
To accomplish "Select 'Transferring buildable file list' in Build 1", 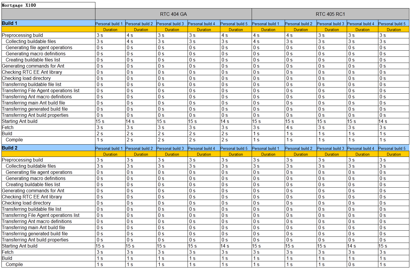I will tap(32, 84).
